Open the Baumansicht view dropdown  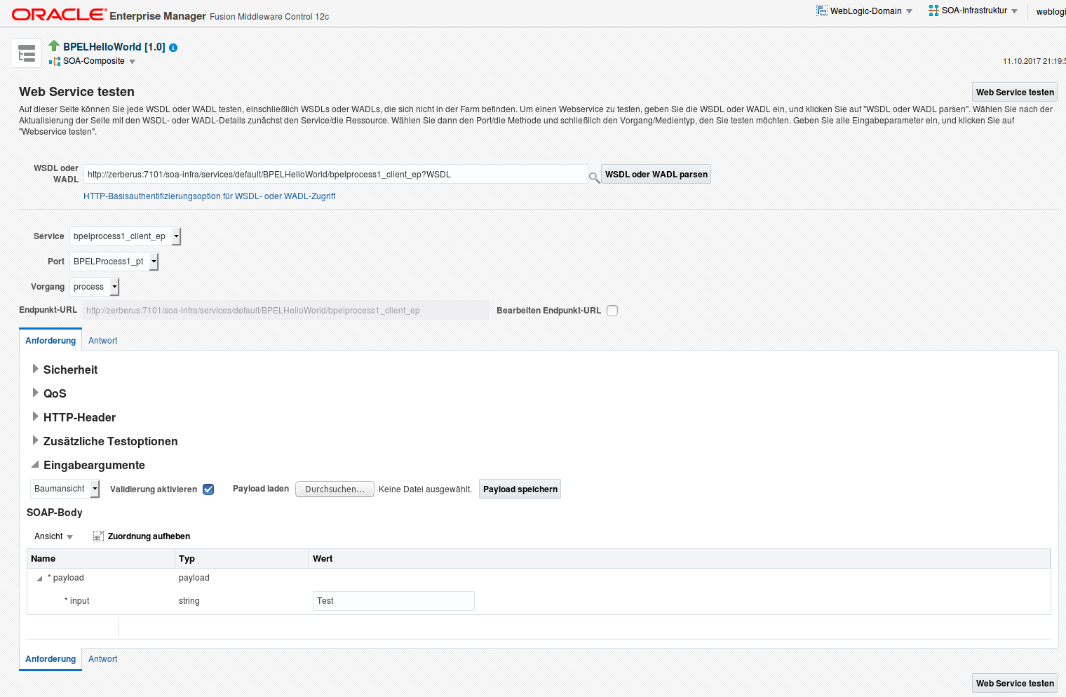pyautogui.click(x=93, y=489)
